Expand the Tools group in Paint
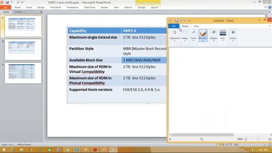This screenshot has width=272, height=153. pos(193,36)
